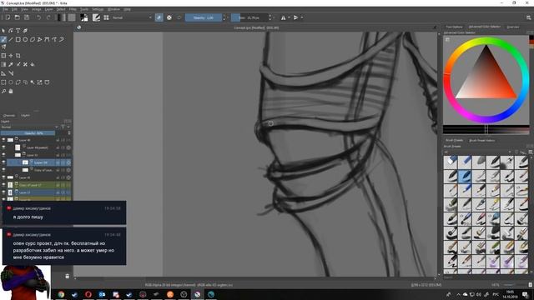
Task: Choose the Rectangle shape tool
Action: coord(18,39)
